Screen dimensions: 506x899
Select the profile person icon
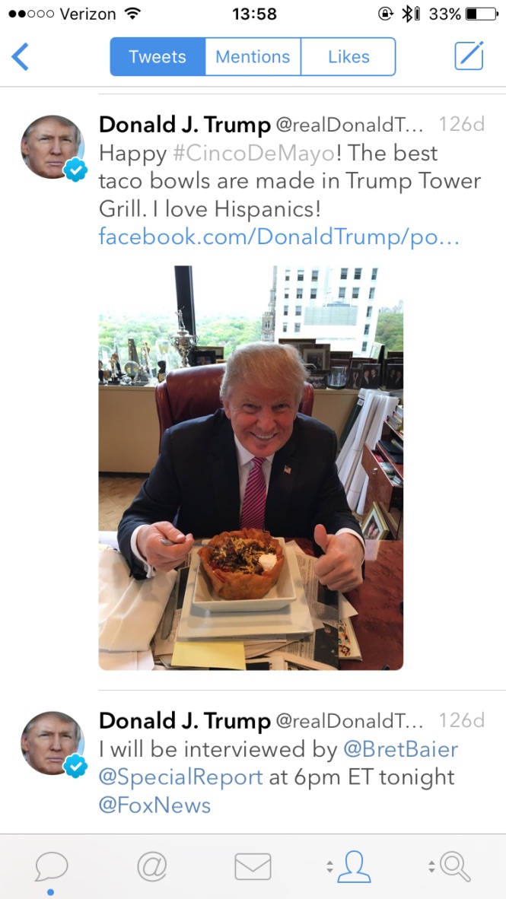click(x=354, y=866)
